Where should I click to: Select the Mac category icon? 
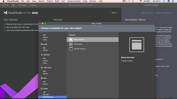tap(42, 78)
